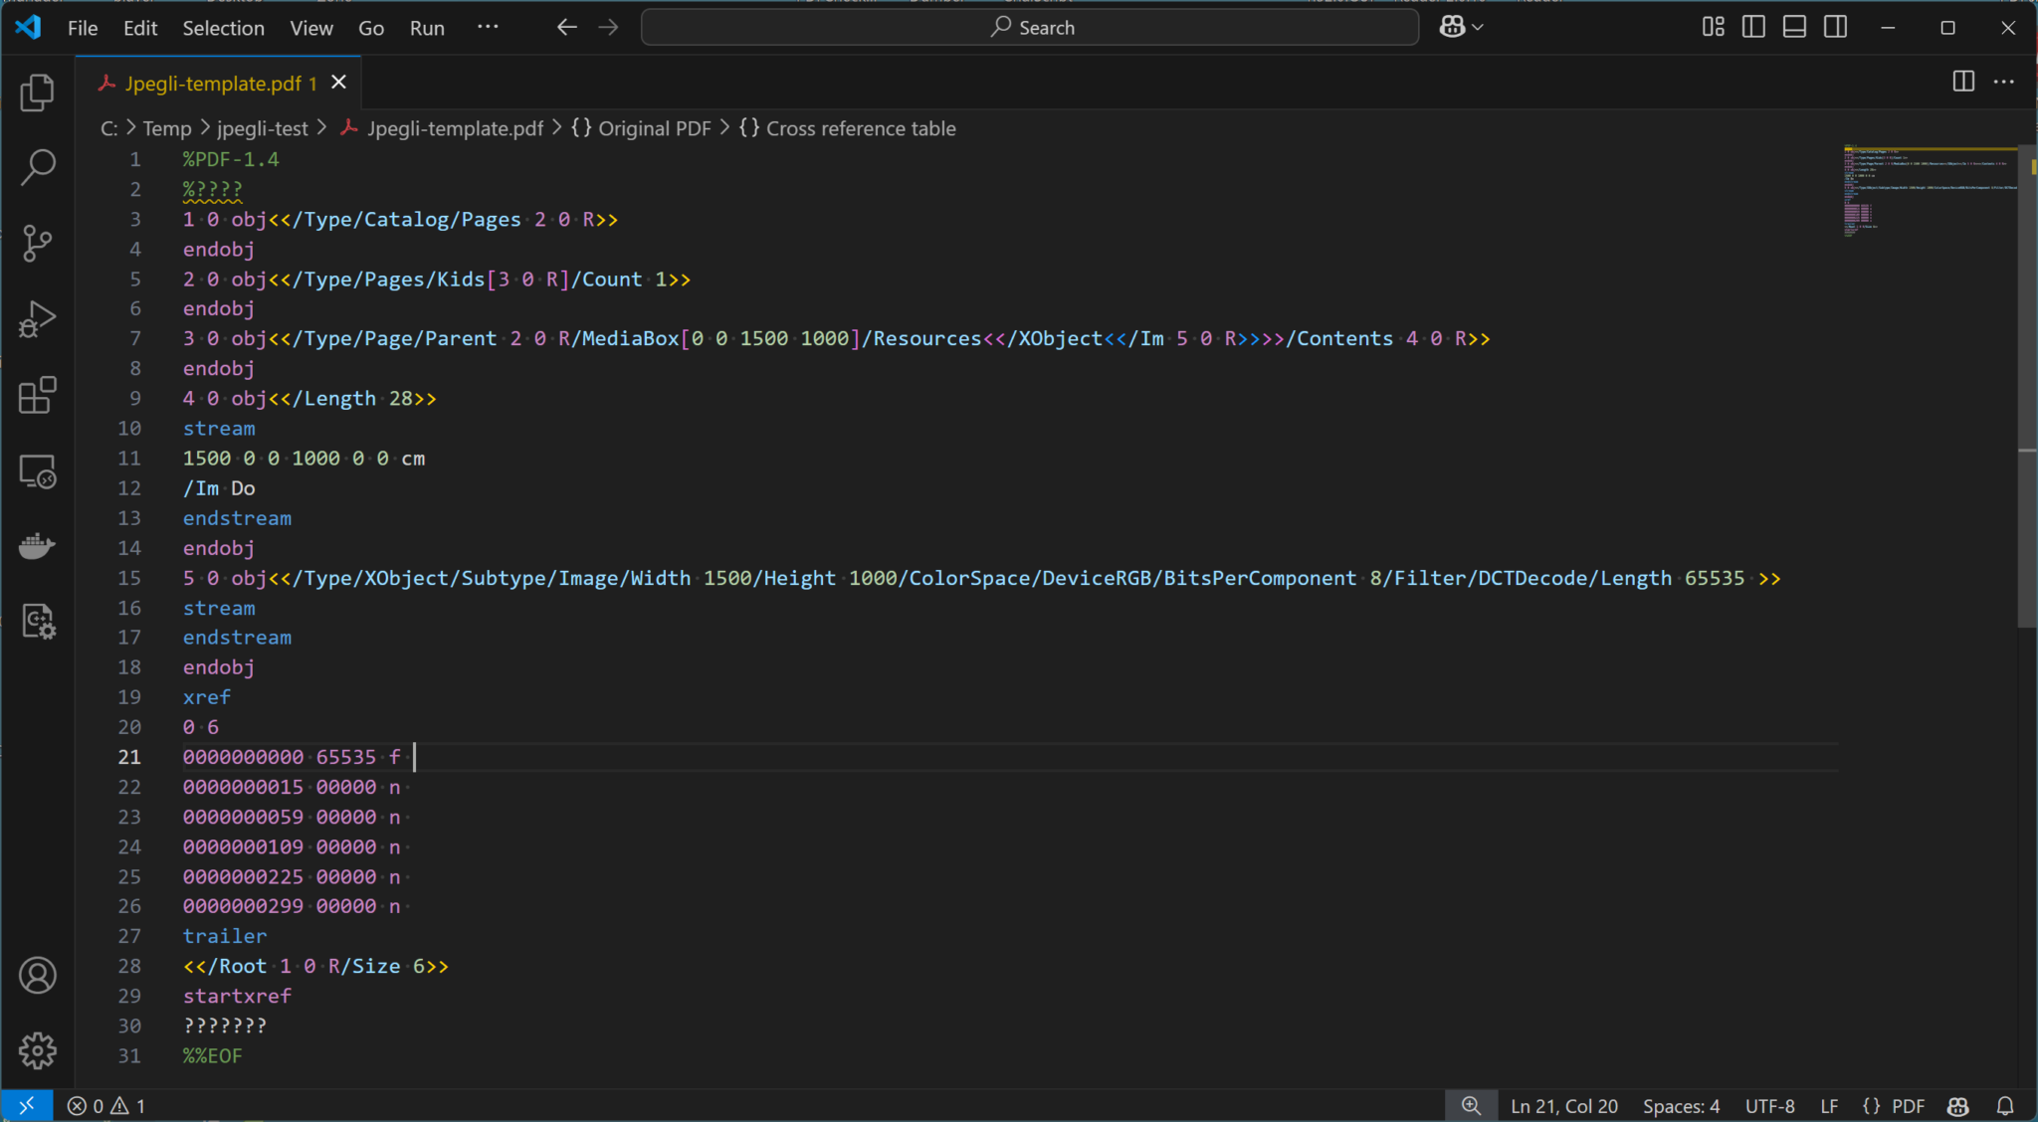Open the Remote Explorer view
The height and width of the screenshot is (1122, 2038).
[38, 471]
